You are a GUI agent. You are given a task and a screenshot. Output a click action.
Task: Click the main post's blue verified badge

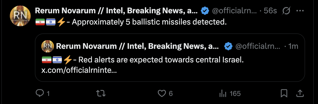(x=205, y=11)
